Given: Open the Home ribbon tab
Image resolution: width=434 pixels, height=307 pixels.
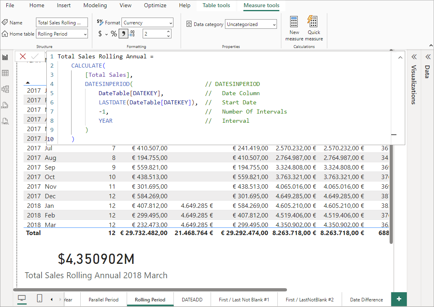Looking at the screenshot, I should (37, 5).
